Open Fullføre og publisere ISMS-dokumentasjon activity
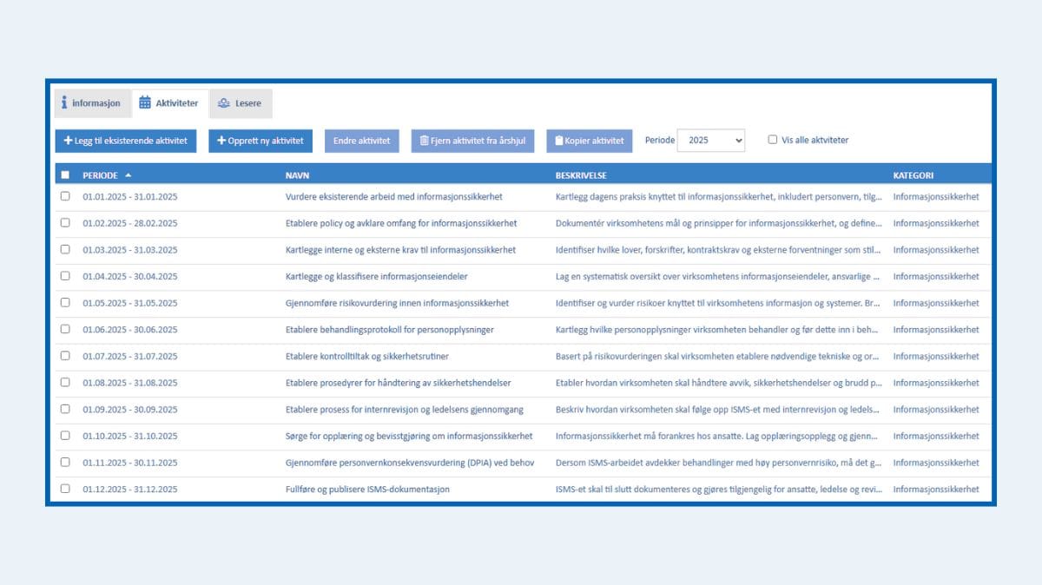 [x=367, y=490]
